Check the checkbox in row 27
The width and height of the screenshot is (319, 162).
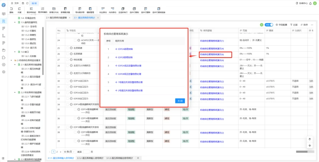coord(68,60)
